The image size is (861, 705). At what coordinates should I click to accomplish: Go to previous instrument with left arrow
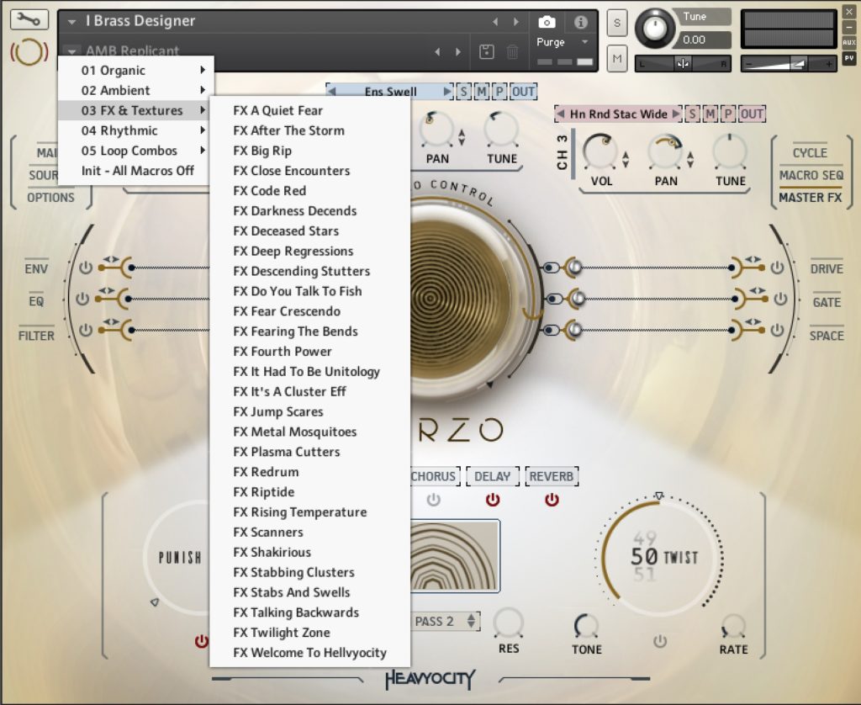[495, 21]
